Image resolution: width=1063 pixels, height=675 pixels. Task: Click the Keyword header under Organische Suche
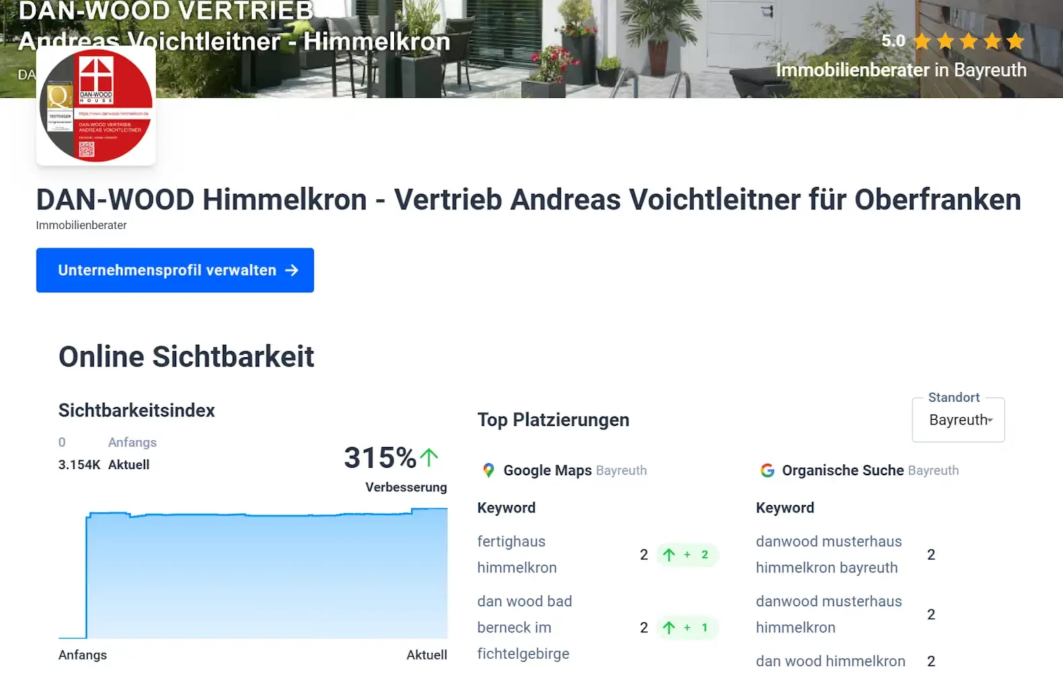[785, 508]
